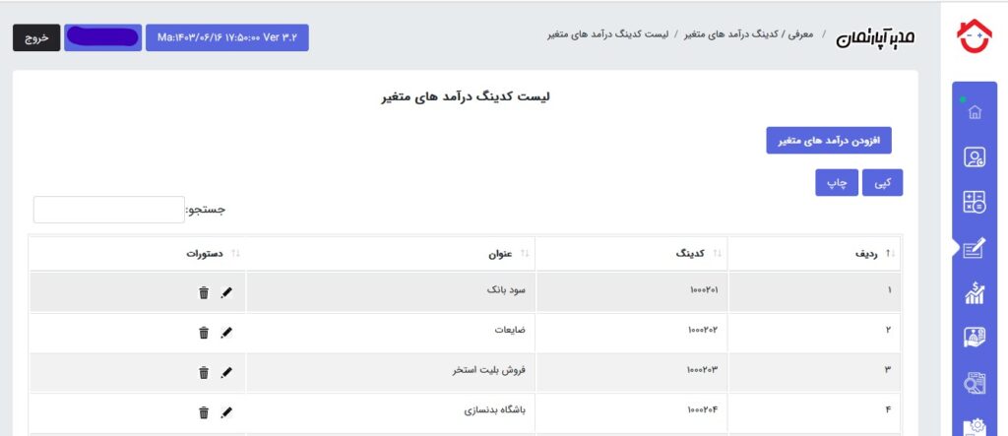Click the کپی button
This screenshot has height=436, width=1008.
[883, 183]
